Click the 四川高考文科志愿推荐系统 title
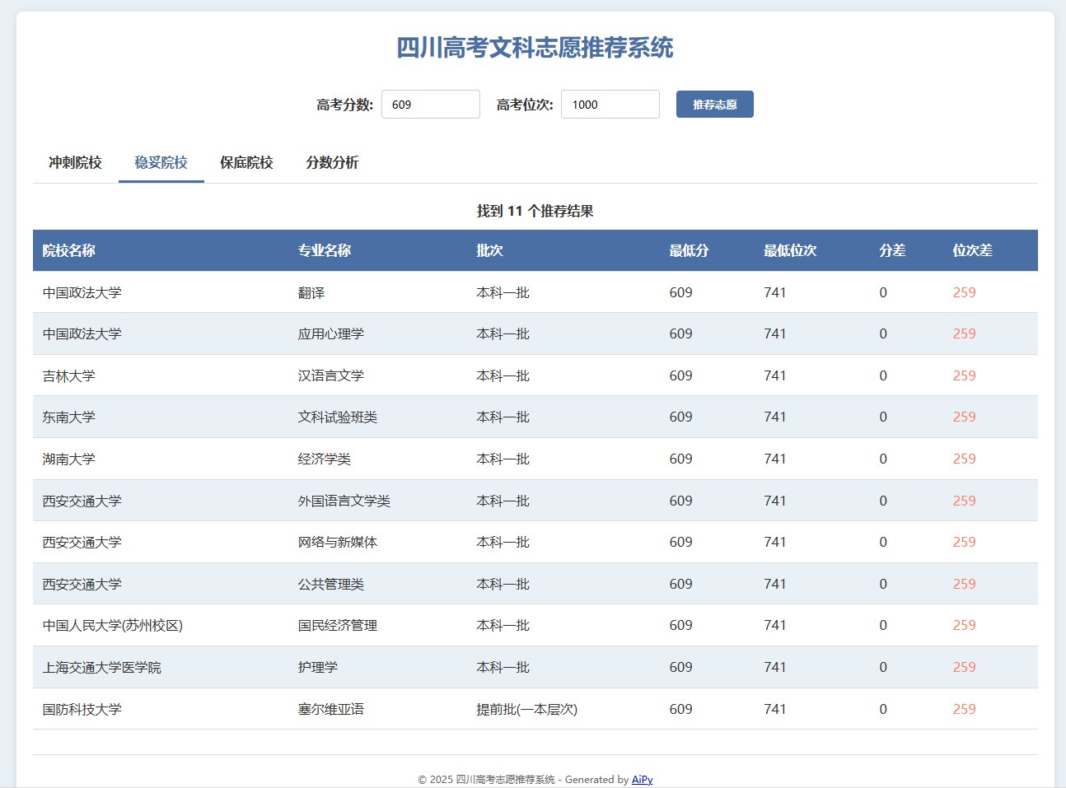This screenshot has height=788, width=1066. 535,48
